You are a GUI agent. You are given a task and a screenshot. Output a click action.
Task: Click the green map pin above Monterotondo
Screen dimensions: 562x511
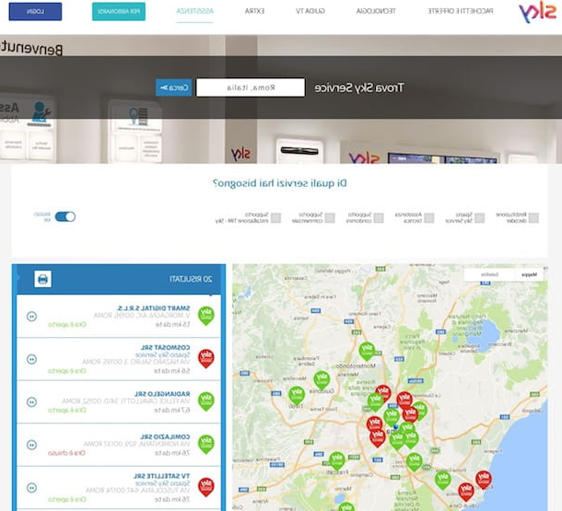click(x=367, y=351)
